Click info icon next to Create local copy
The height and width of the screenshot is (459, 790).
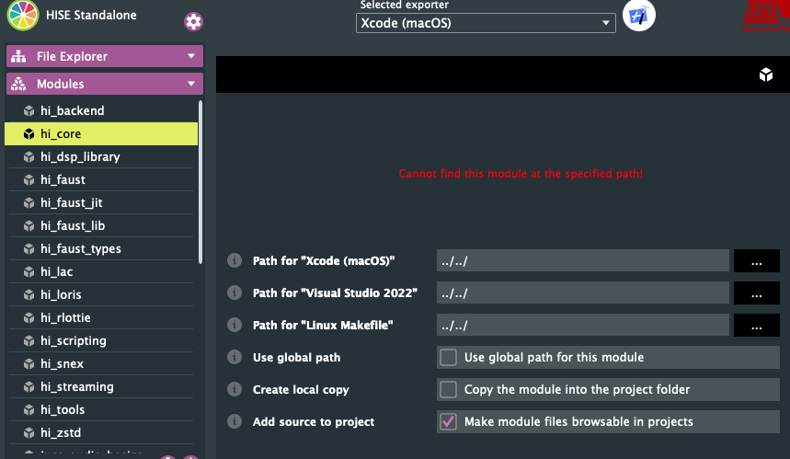(x=234, y=389)
